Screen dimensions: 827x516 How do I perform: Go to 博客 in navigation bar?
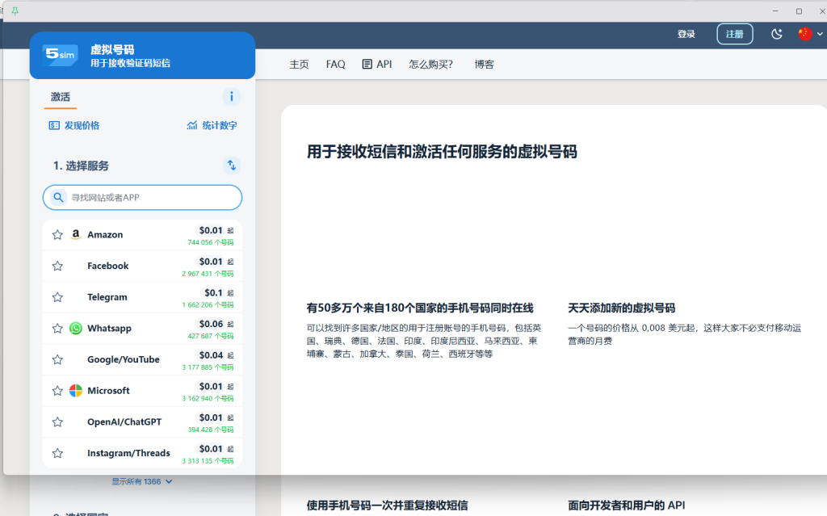(x=485, y=64)
